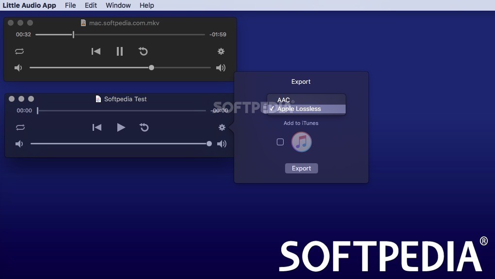Click the Export button

tap(302, 169)
